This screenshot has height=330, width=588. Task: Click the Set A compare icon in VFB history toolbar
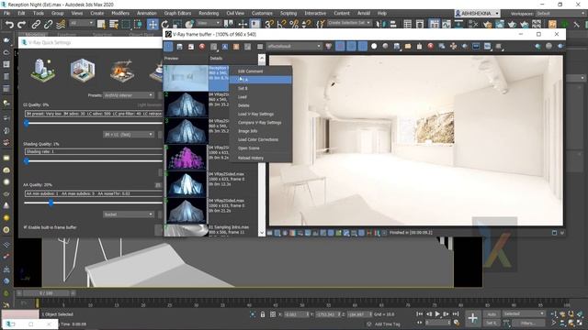coord(224,47)
